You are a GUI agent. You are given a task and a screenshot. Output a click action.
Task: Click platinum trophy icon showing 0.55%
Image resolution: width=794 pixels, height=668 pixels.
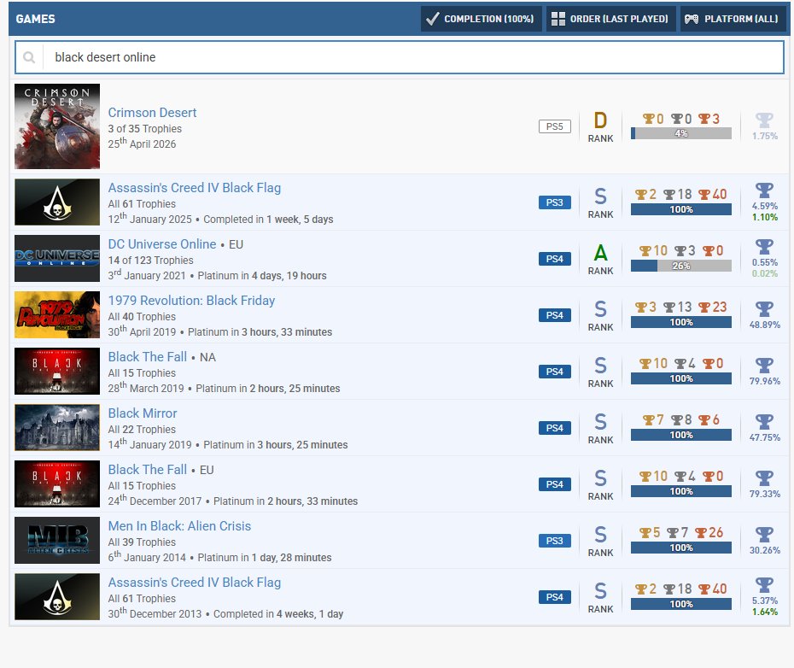tap(764, 247)
